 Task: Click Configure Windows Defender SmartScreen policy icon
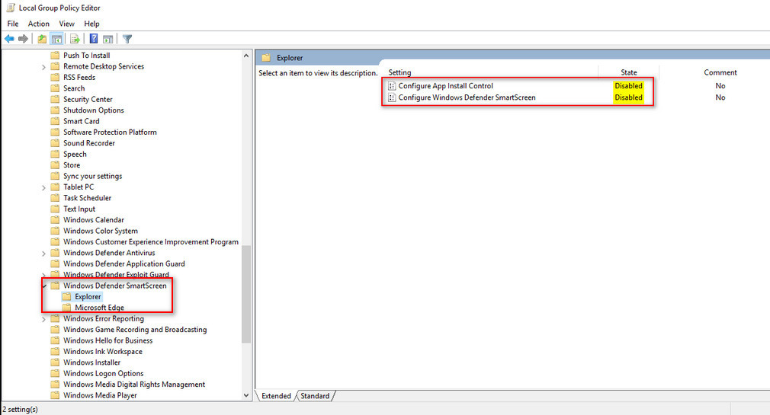click(391, 97)
